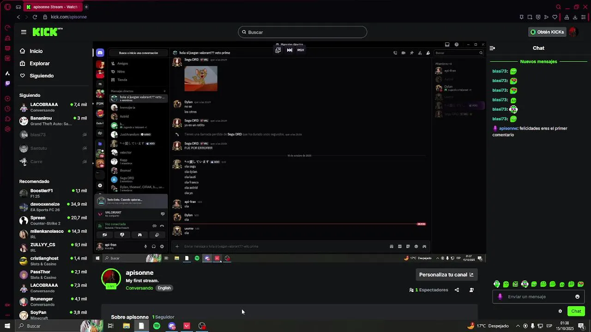
Task: Open recommended channel PassThor
Action: tap(53, 274)
